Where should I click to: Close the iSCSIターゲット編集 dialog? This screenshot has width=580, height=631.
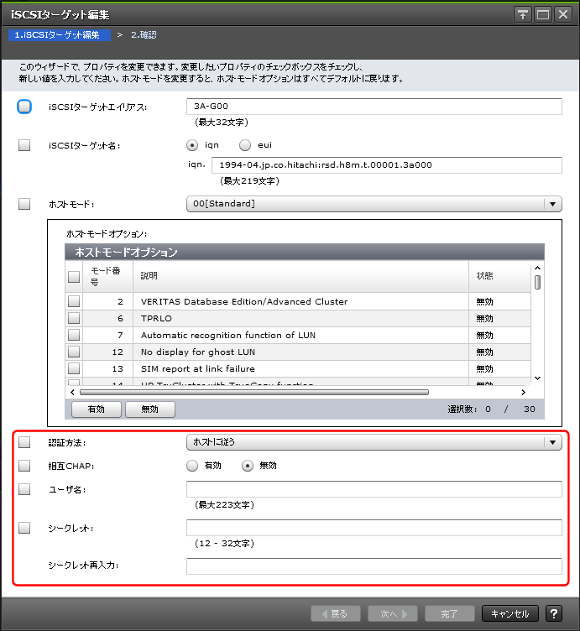click(x=563, y=15)
